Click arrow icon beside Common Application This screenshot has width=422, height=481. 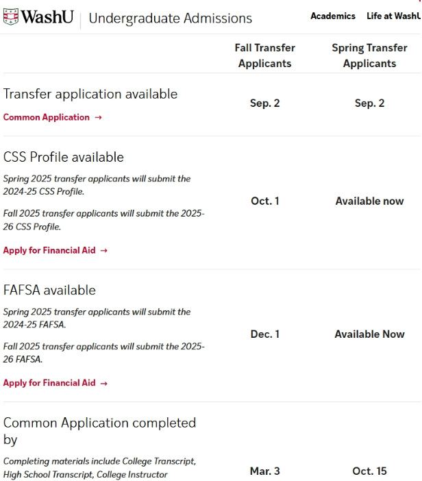point(98,117)
